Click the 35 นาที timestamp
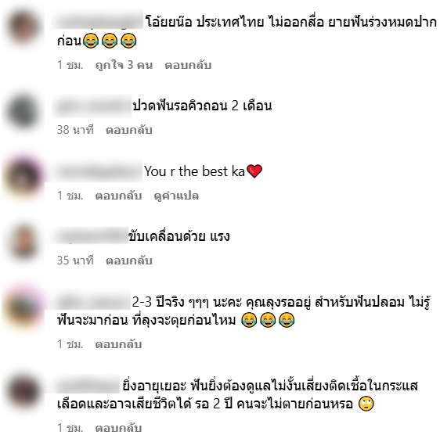 coord(75,261)
